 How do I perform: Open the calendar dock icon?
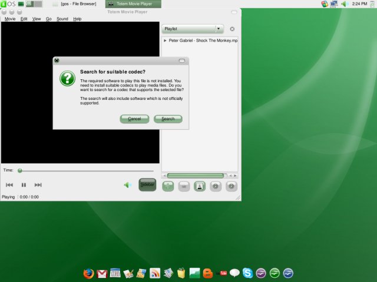click(x=115, y=273)
